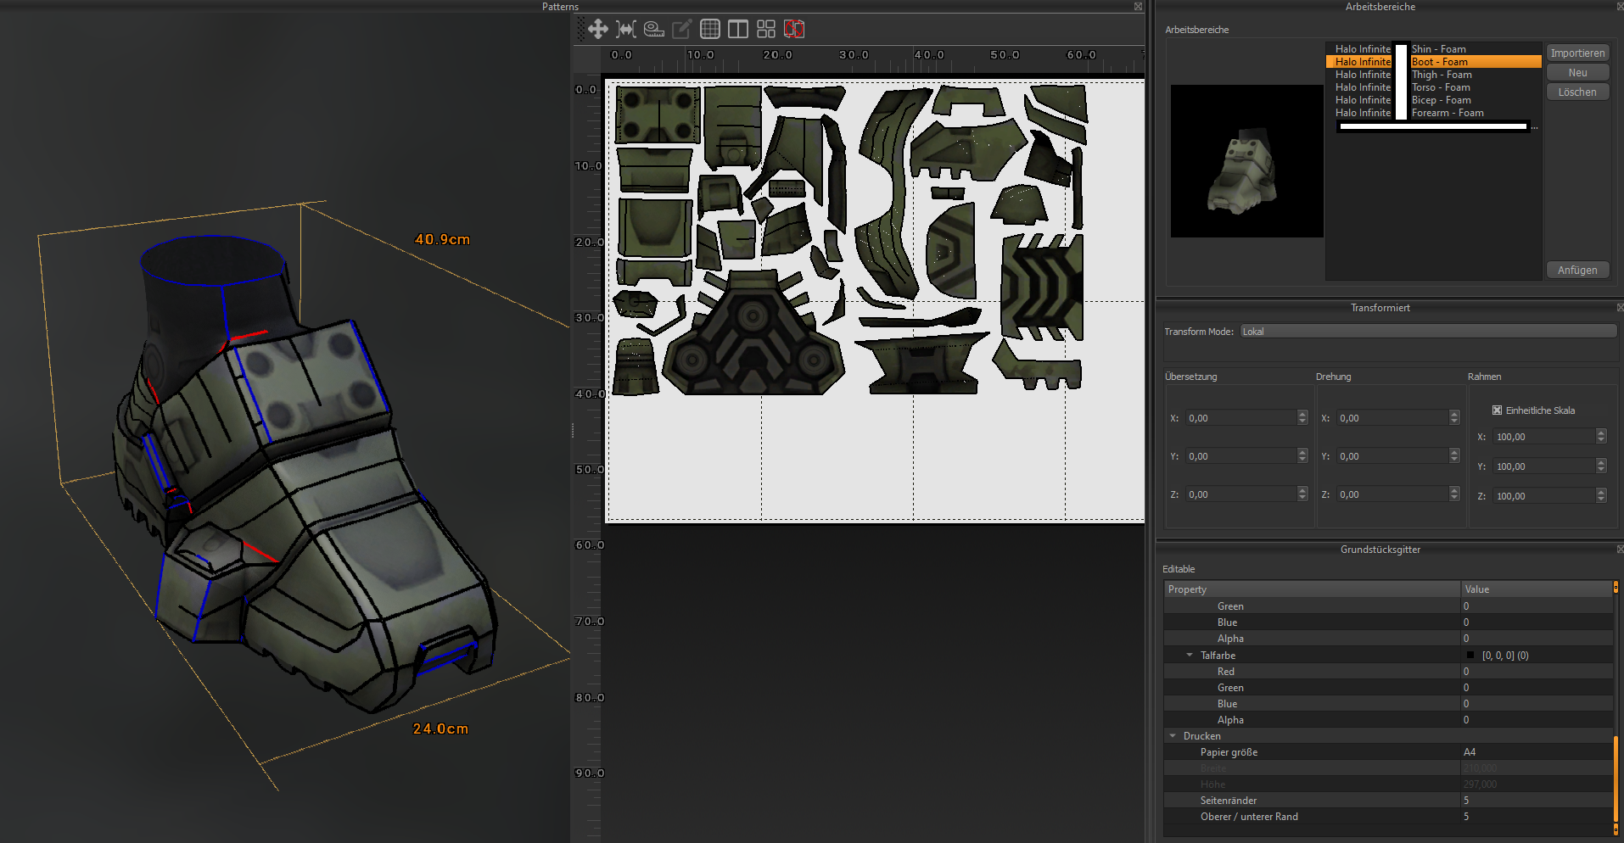Toggle the pattern grid display
Image resolution: width=1624 pixels, height=843 pixels.
[x=710, y=30]
